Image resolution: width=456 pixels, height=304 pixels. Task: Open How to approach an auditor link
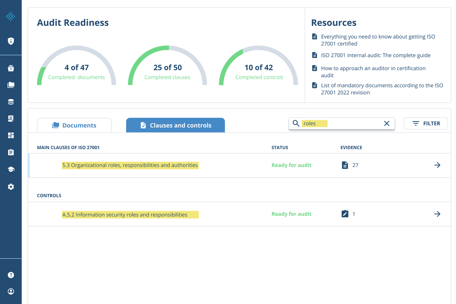click(373, 72)
